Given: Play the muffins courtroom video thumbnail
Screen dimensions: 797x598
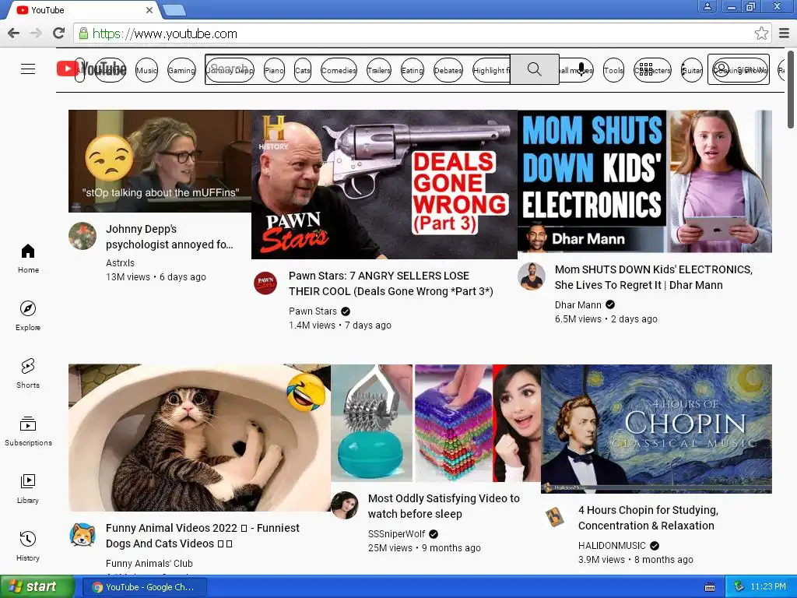Looking at the screenshot, I should [x=160, y=161].
